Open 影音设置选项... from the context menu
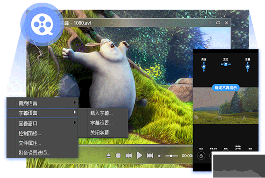Viewport: 265px width, 178px height. point(42,153)
